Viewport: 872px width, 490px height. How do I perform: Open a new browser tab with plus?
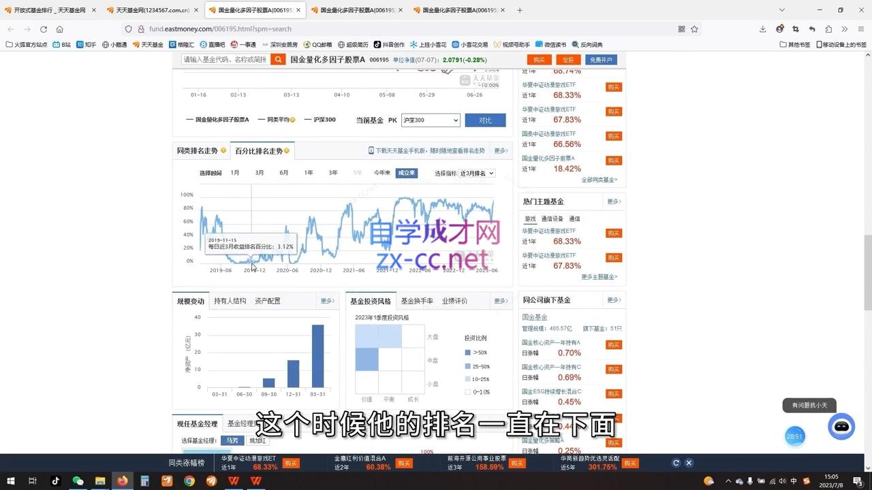(x=520, y=10)
